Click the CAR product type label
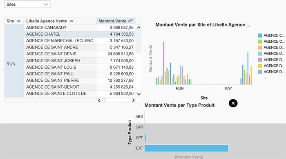The height and width of the screenshot is (159, 286). [139, 127]
